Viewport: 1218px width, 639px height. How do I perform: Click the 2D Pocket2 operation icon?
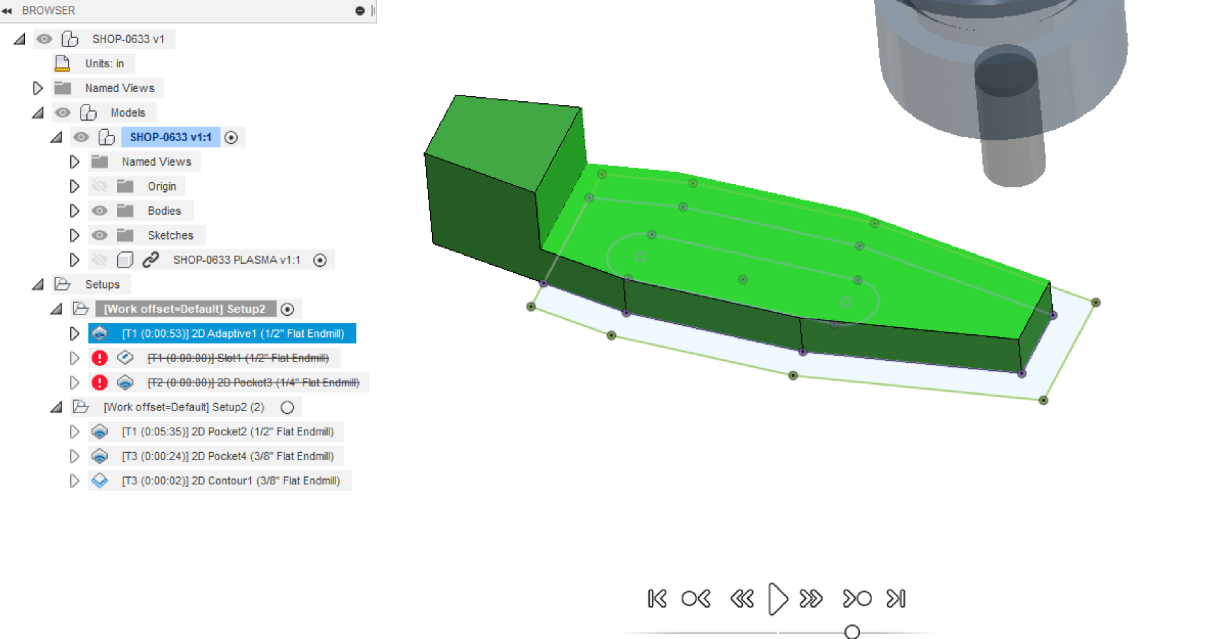point(100,432)
